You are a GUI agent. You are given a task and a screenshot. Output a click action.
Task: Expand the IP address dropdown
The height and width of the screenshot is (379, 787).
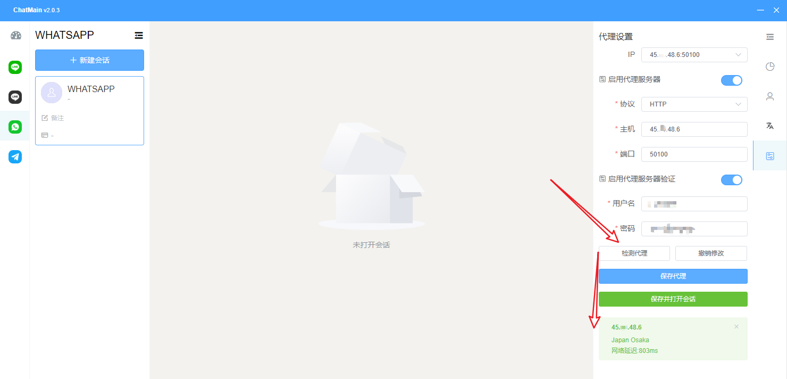(694, 55)
